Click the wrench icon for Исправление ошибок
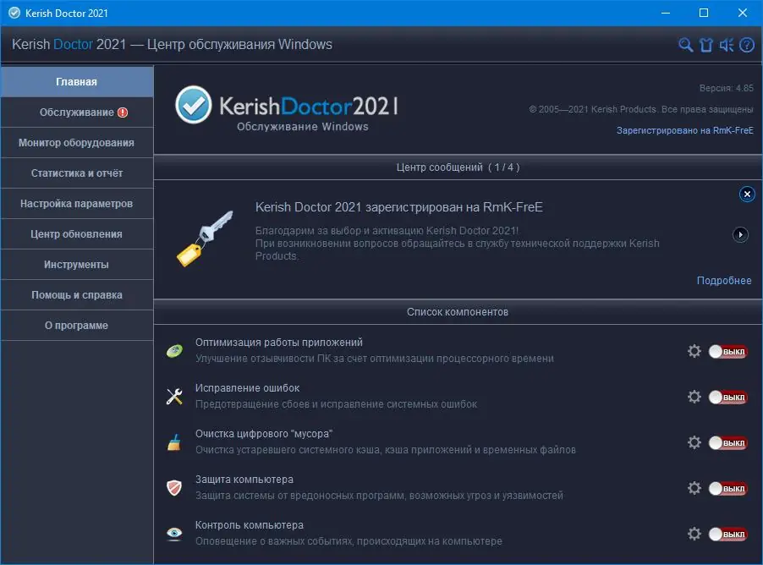The height and width of the screenshot is (565, 763). coord(174,396)
